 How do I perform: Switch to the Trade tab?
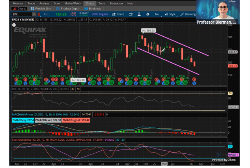(x=31, y=3)
